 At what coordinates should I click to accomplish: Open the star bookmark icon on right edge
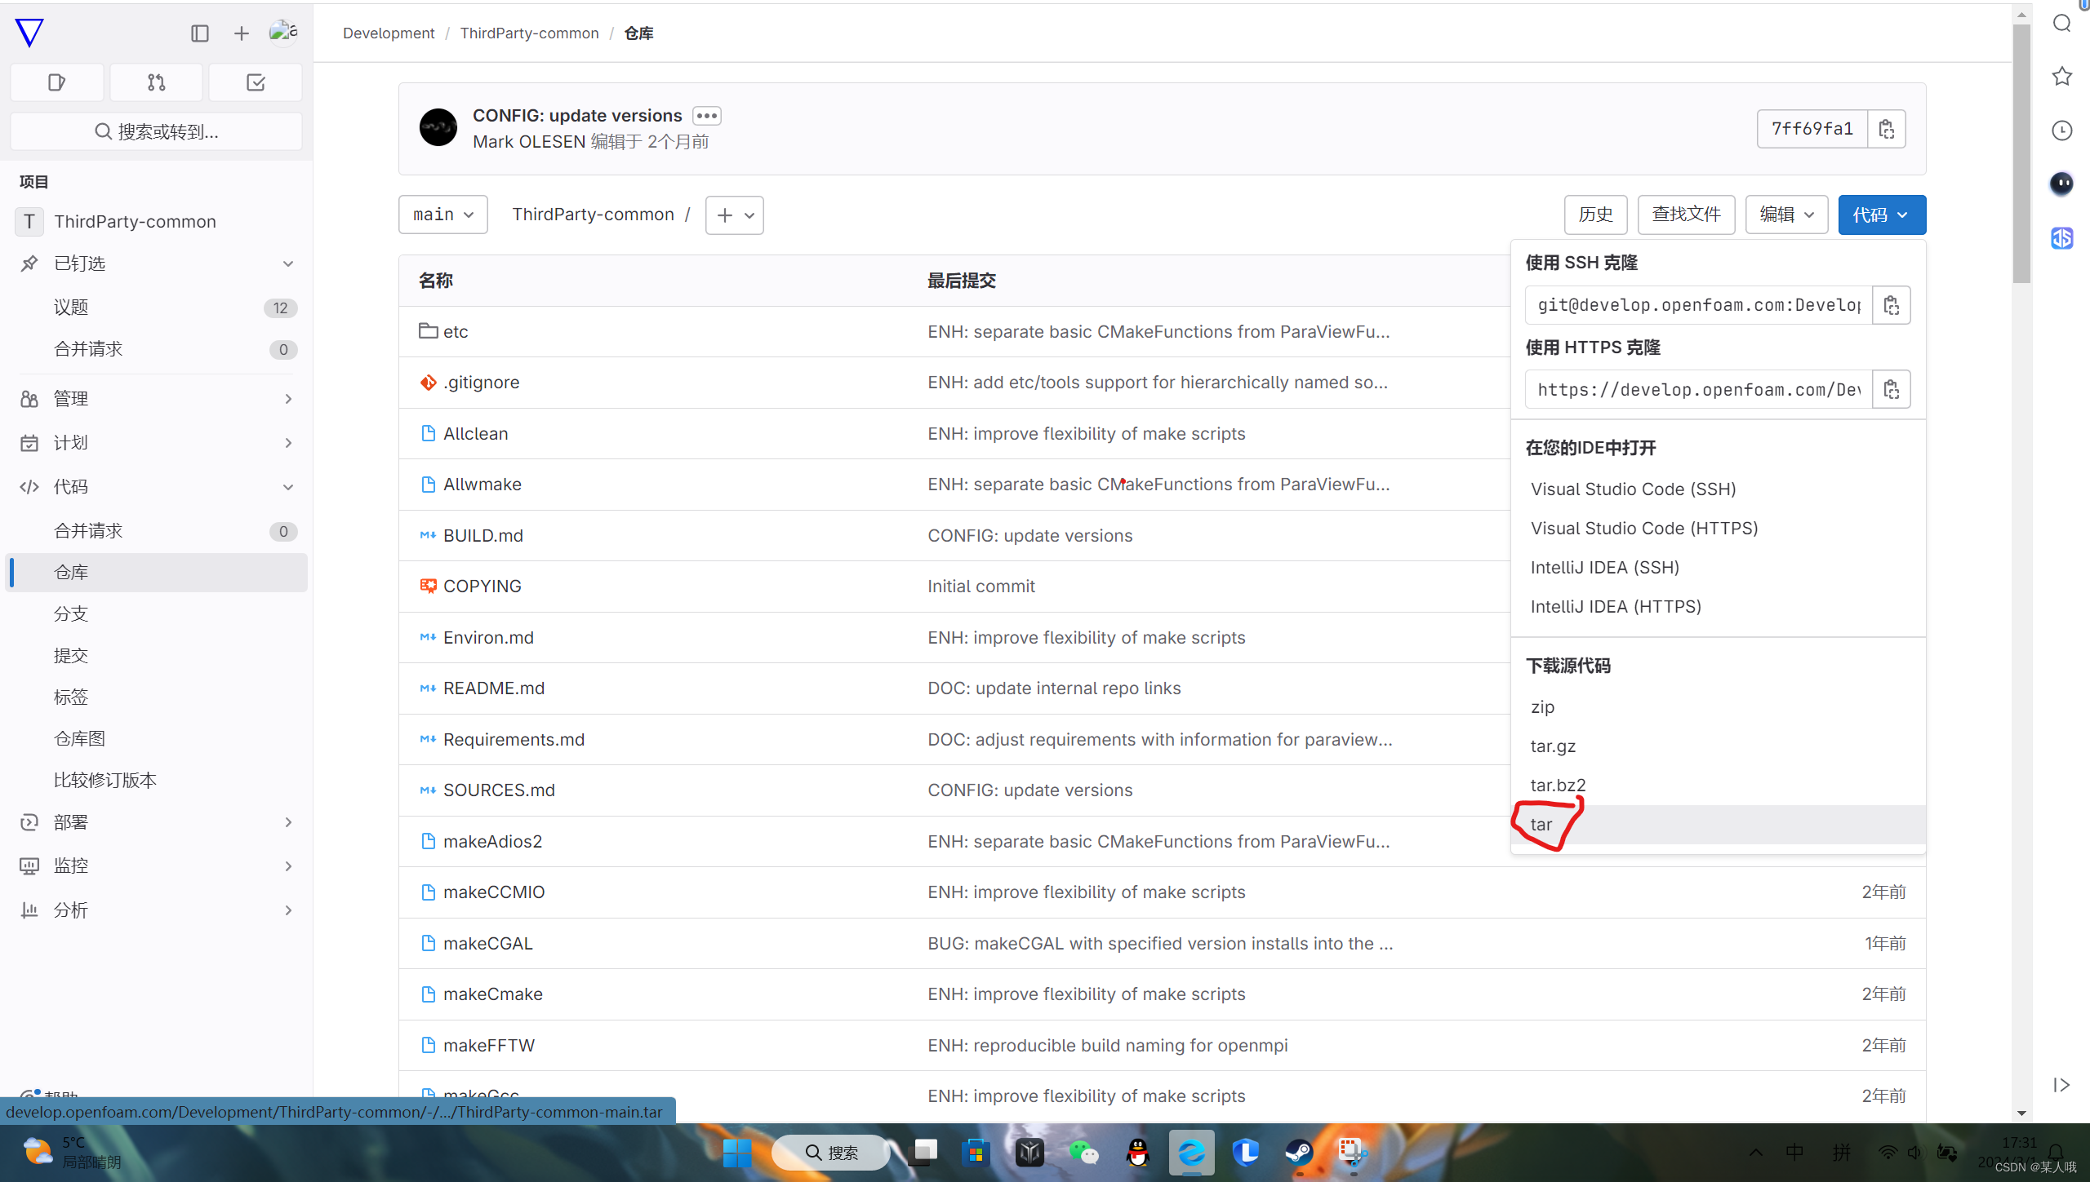click(2062, 76)
